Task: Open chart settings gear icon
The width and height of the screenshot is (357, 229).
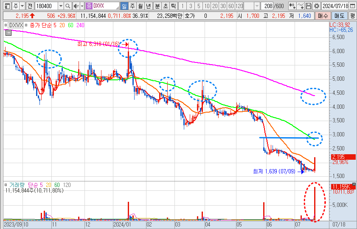Action: tap(317, 6)
